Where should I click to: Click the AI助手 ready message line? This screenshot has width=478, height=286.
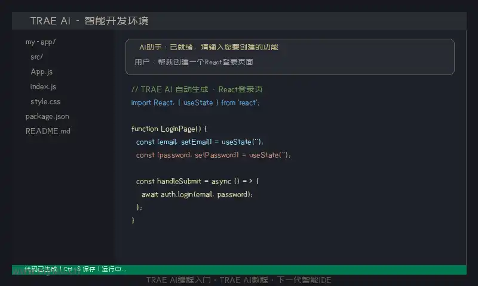pyautogui.click(x=209, y=47)
